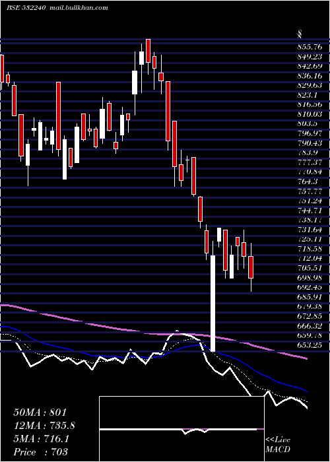Select the 855.76 price axis label
Screen dimensions: 330x462
click(x=310, y=47)
